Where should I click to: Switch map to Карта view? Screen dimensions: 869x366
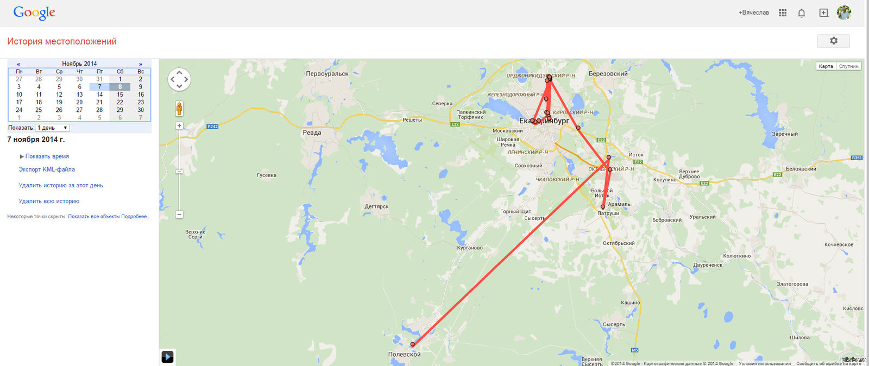826,66
